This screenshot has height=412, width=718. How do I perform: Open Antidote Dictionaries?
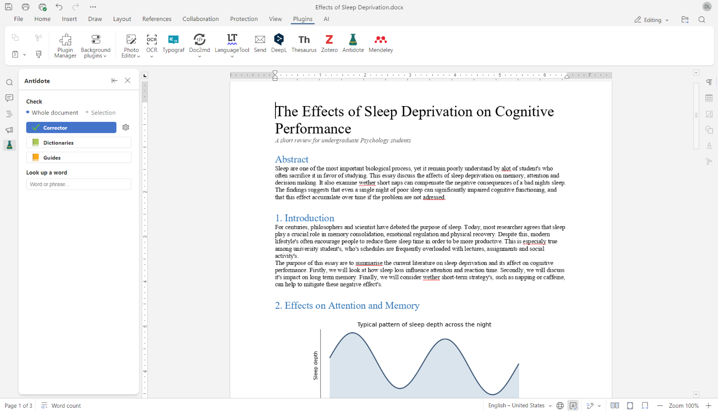coord(79,142)
